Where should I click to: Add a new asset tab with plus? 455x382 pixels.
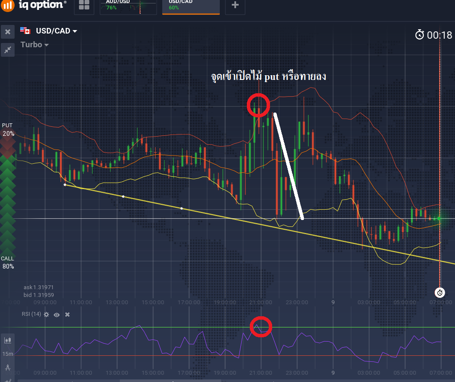tap(235, 5)
